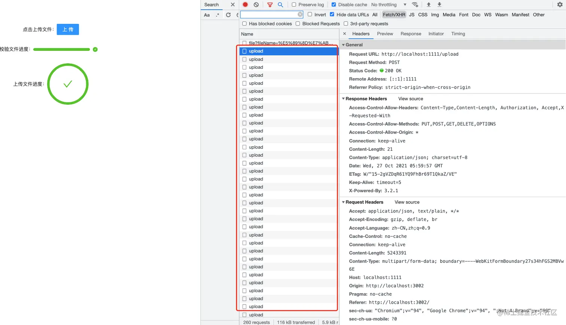View source of Request Headers

click(x=407, y=202)
